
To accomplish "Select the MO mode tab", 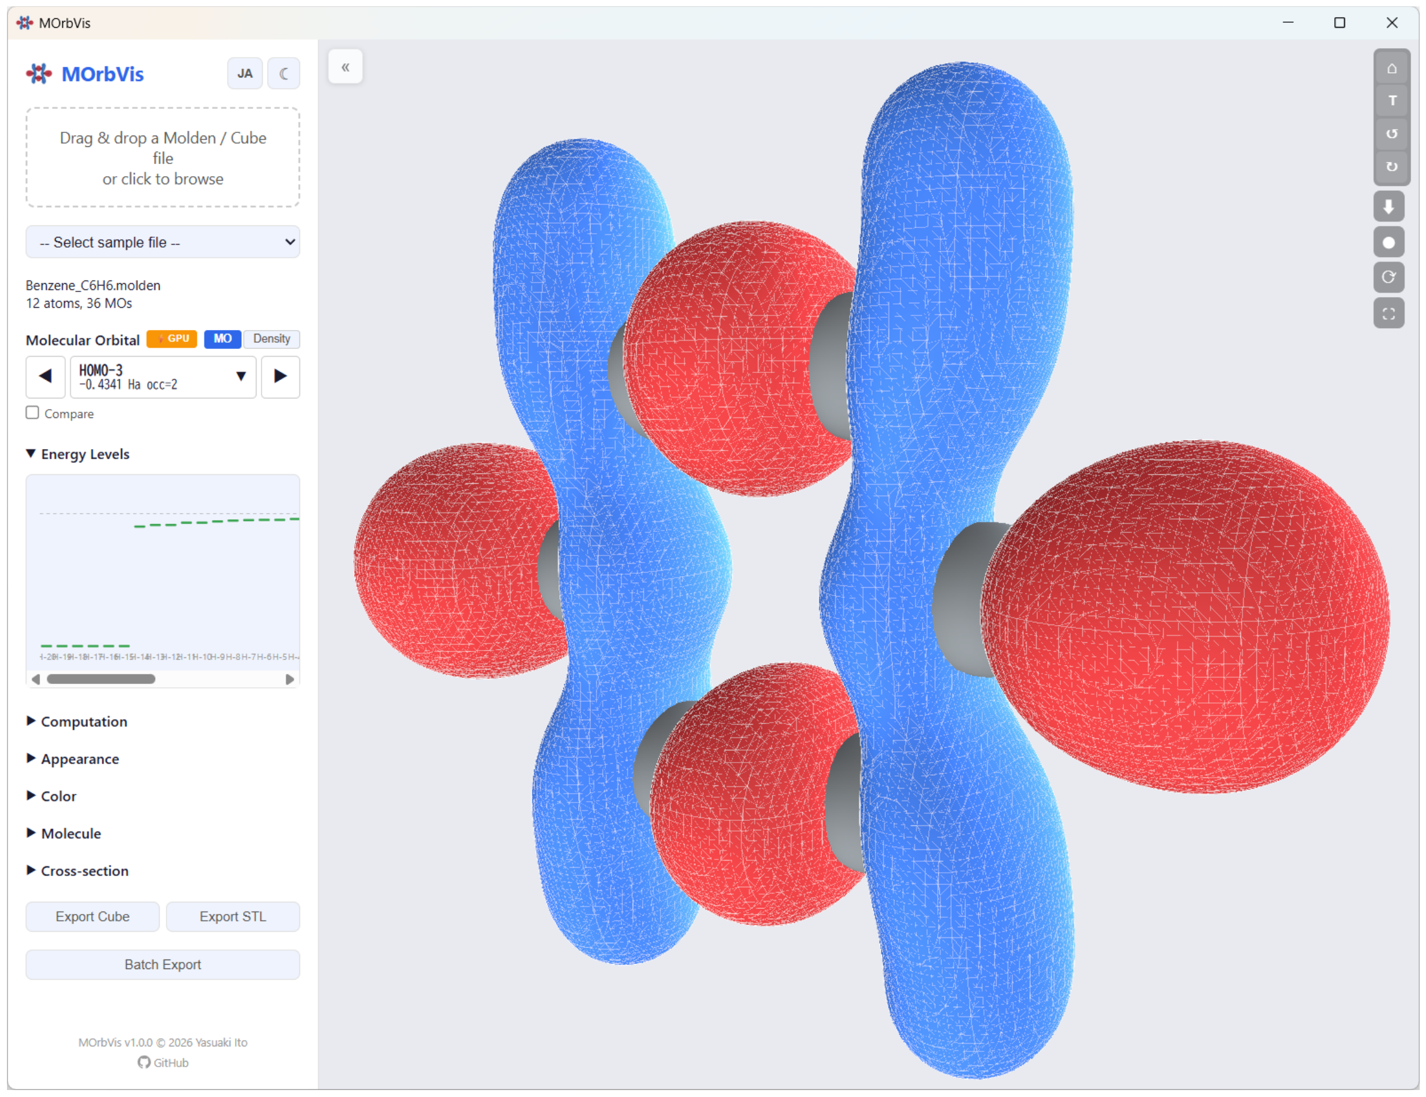I will click(x=222, y=339).
